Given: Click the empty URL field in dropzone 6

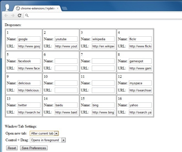Looking at the screenshot, I should point(66,68).
